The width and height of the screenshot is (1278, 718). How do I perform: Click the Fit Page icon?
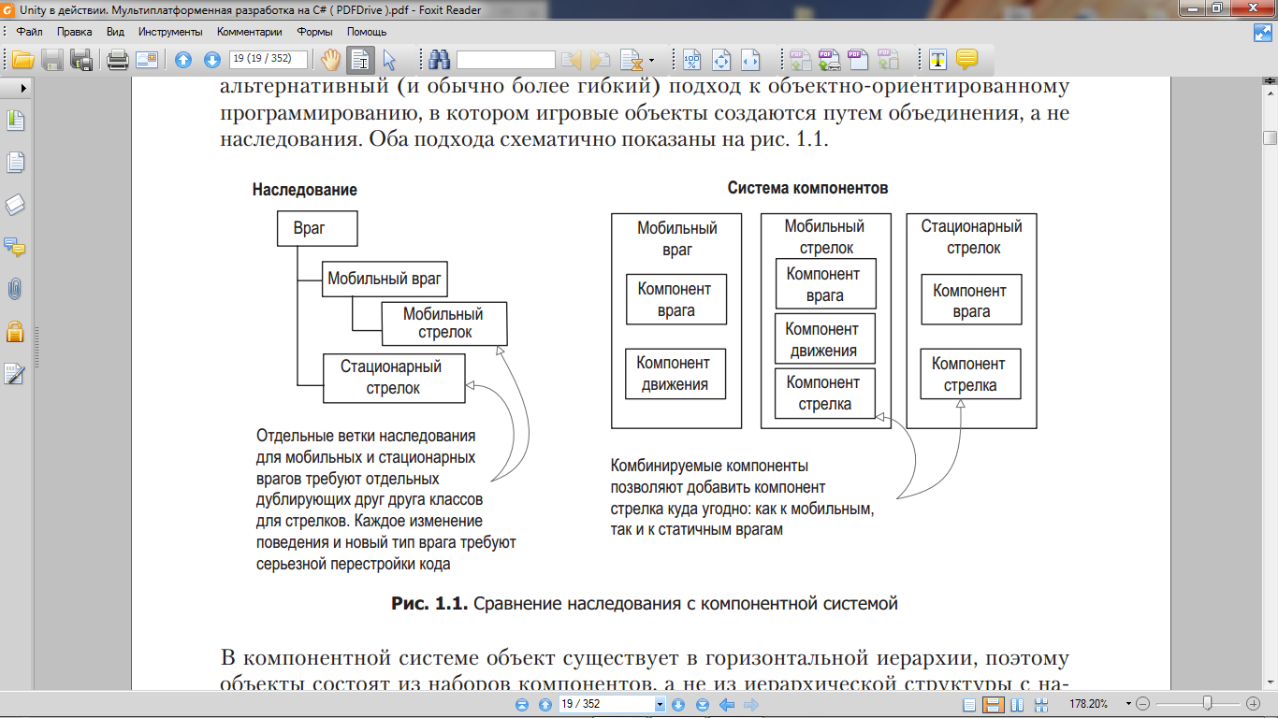pos(720,60)
